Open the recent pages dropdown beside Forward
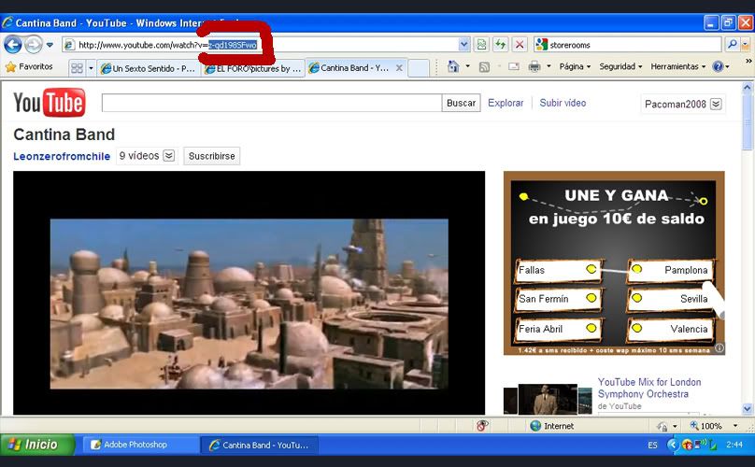Viewport: 755px width, 467px height. [50, 45]
